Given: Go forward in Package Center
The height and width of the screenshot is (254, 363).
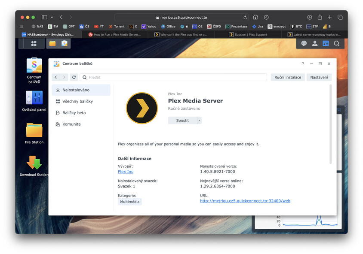Looking at the screenshot, I should pyautogui.click(x=64, y=77).
